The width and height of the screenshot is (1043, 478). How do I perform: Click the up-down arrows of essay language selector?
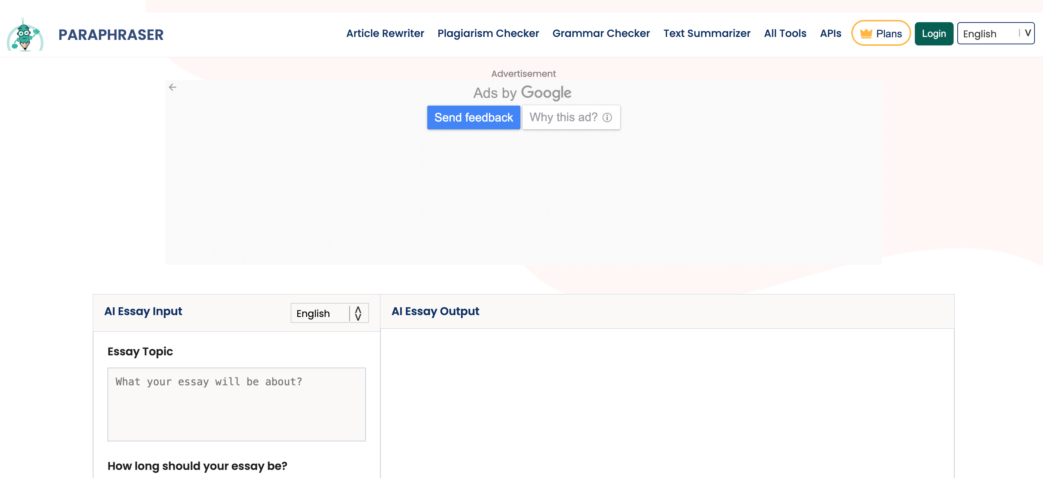(358, 313)
